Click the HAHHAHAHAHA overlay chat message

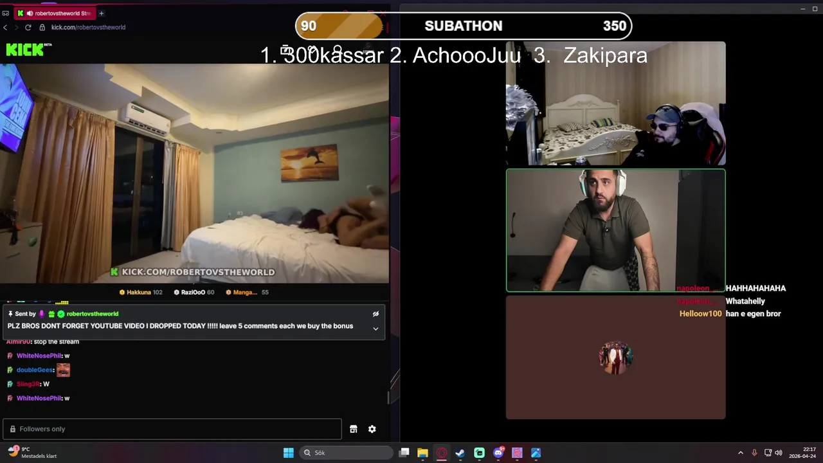pos(755,289)
